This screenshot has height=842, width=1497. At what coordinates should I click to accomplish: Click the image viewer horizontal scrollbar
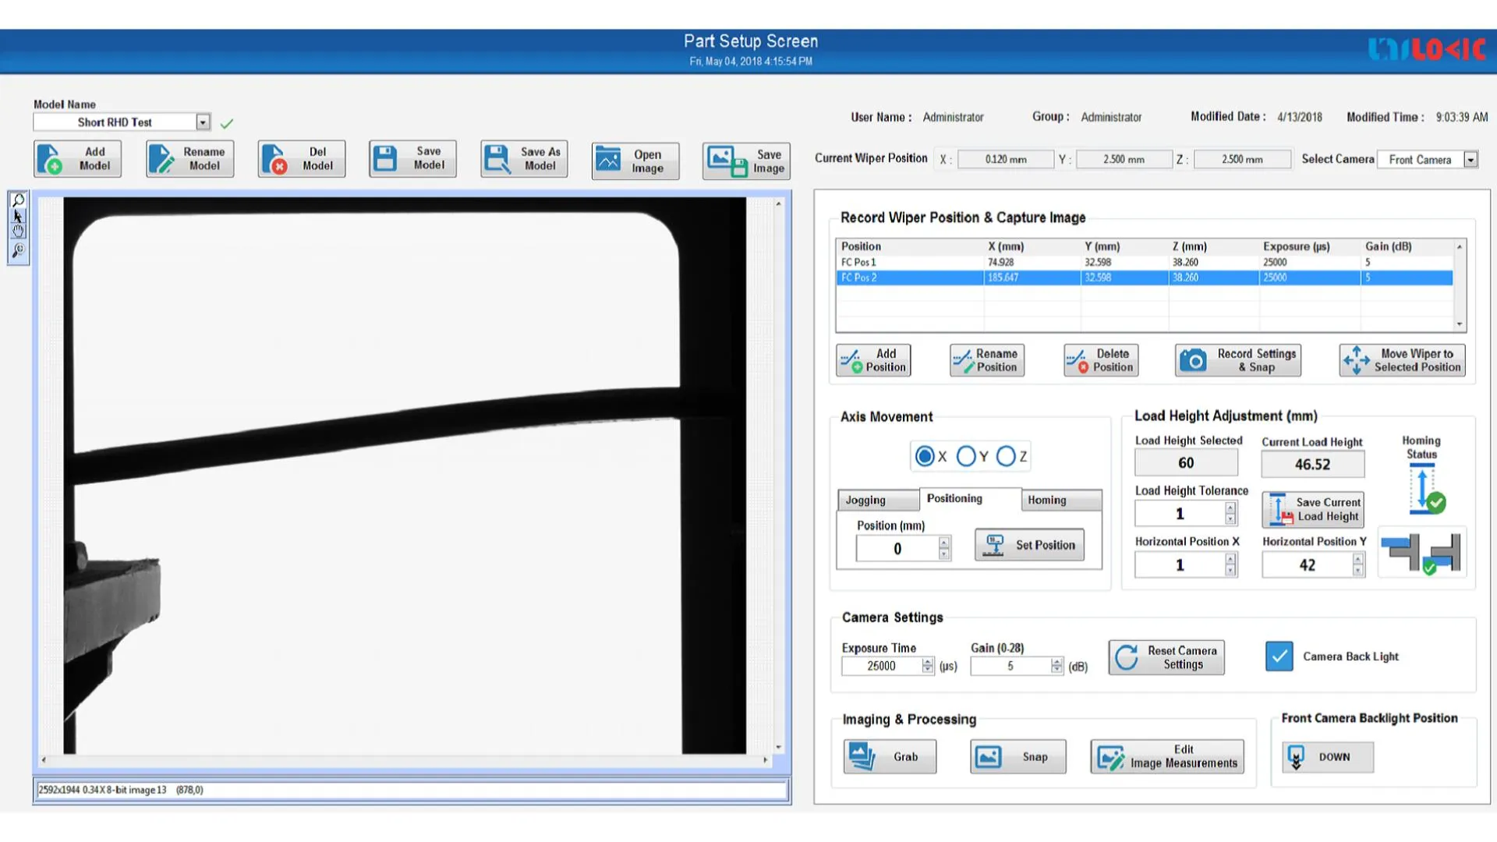pos(404,759)
